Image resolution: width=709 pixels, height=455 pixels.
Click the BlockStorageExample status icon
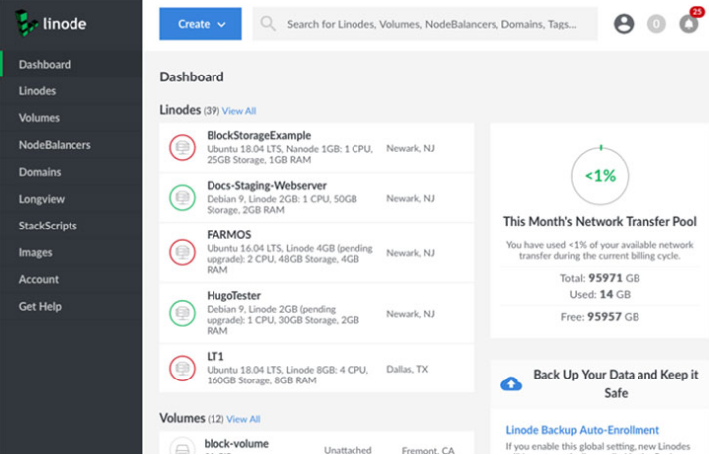click(182, 147)
